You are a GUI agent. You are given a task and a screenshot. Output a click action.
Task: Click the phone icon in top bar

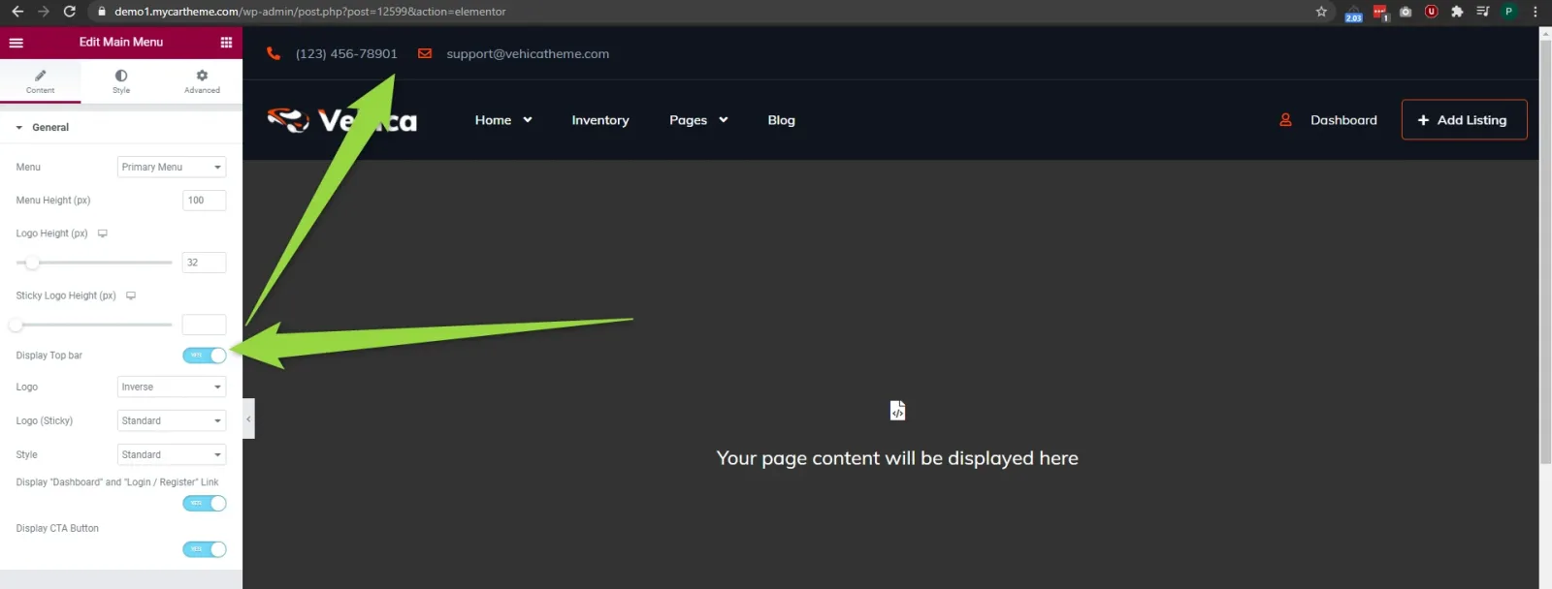coord(274,54)
